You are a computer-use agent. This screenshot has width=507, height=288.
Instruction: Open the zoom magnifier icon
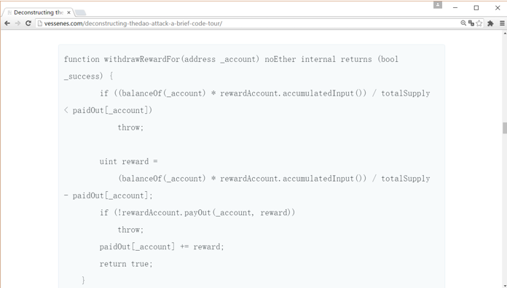(x=463, y=23)
